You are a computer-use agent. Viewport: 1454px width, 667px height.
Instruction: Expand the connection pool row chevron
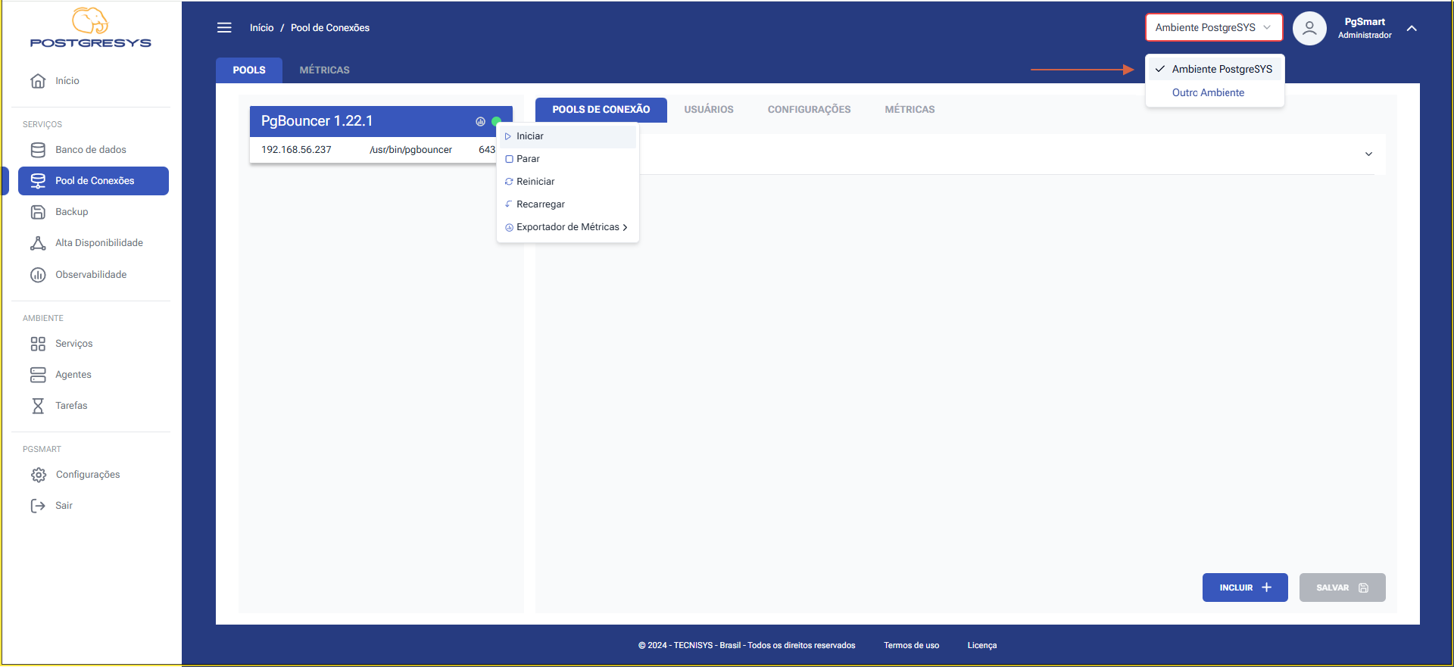tap(1368, 154)
